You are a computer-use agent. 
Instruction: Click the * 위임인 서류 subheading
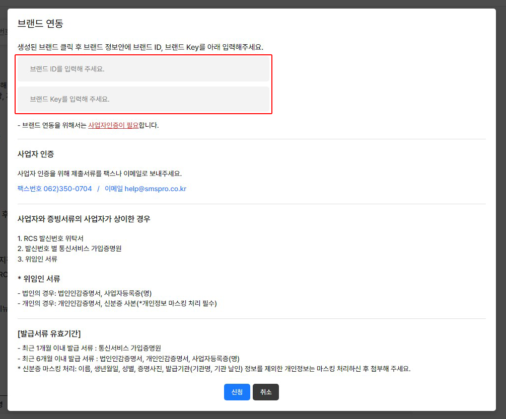pos(42,279)
